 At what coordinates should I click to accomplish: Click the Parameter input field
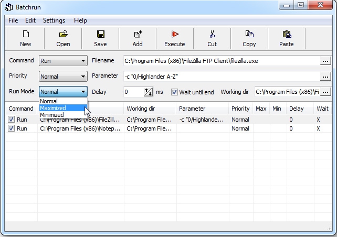click(x=222, y=77)
